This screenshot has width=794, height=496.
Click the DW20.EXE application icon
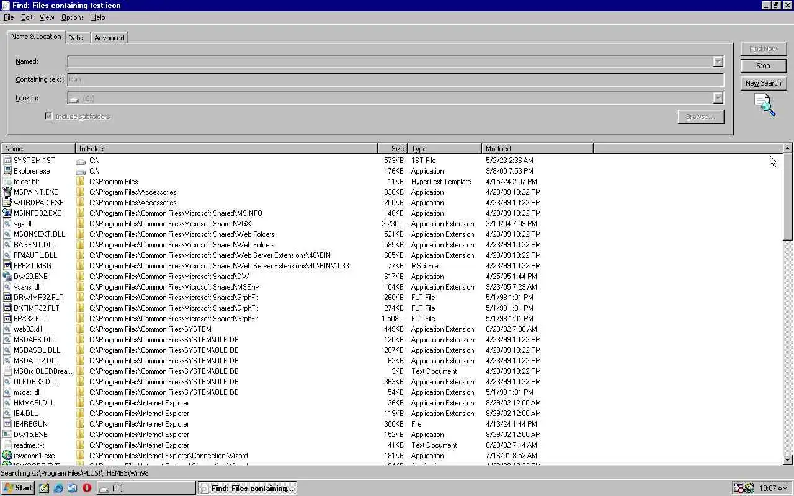pyautogui.click(x=7, y=277)
